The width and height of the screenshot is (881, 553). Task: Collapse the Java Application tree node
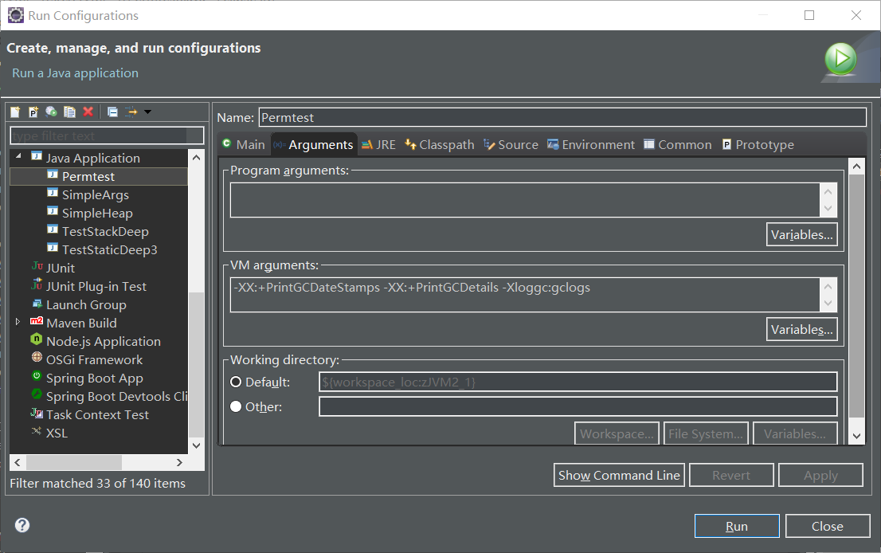(18, 155)
